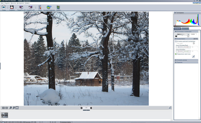
Task: Rotate image 90° counterclockwise icon
Action: [21, 7]
